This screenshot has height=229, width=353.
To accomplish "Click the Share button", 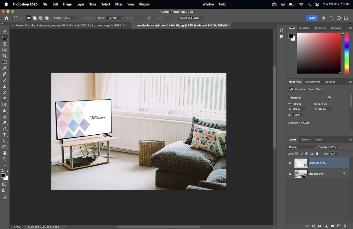I will (312, 18).
